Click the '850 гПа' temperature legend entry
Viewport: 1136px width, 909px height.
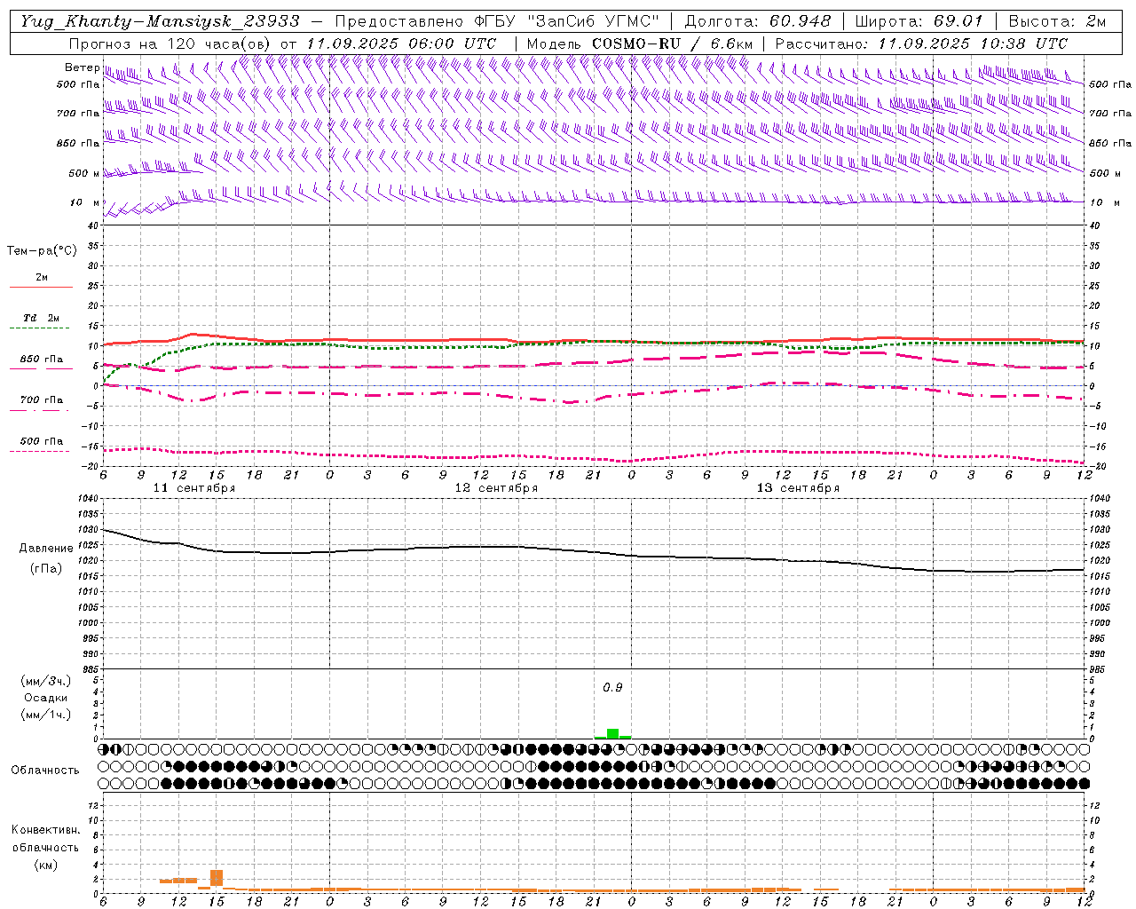point(41,360)
